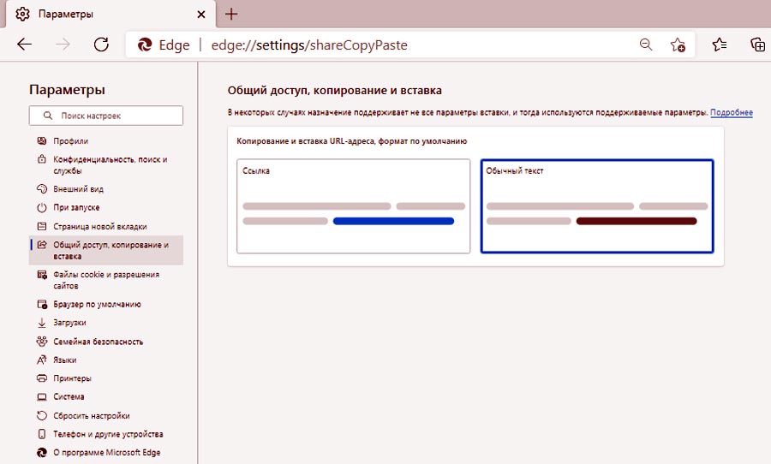This screenshot has height=464, width=771.
Task: Click the Файлы cookie sidebar icon
Action: pyautogui.click(x=42, y=274)
